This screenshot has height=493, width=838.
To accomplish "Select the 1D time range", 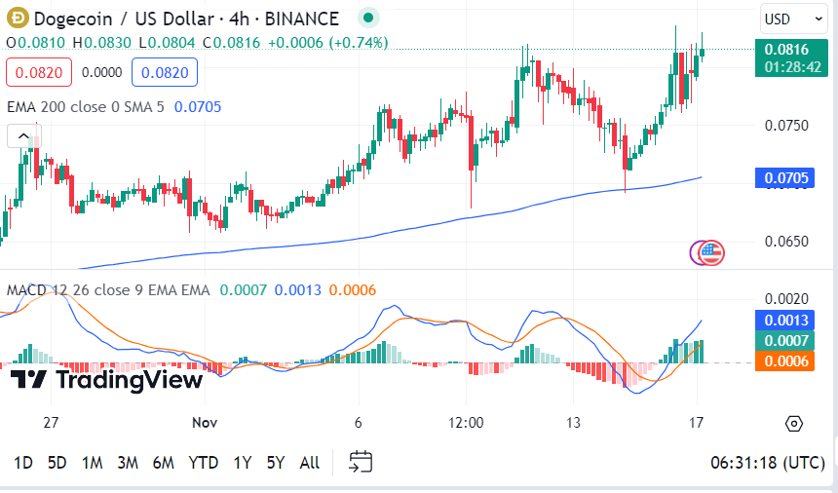I will [23, 462].
